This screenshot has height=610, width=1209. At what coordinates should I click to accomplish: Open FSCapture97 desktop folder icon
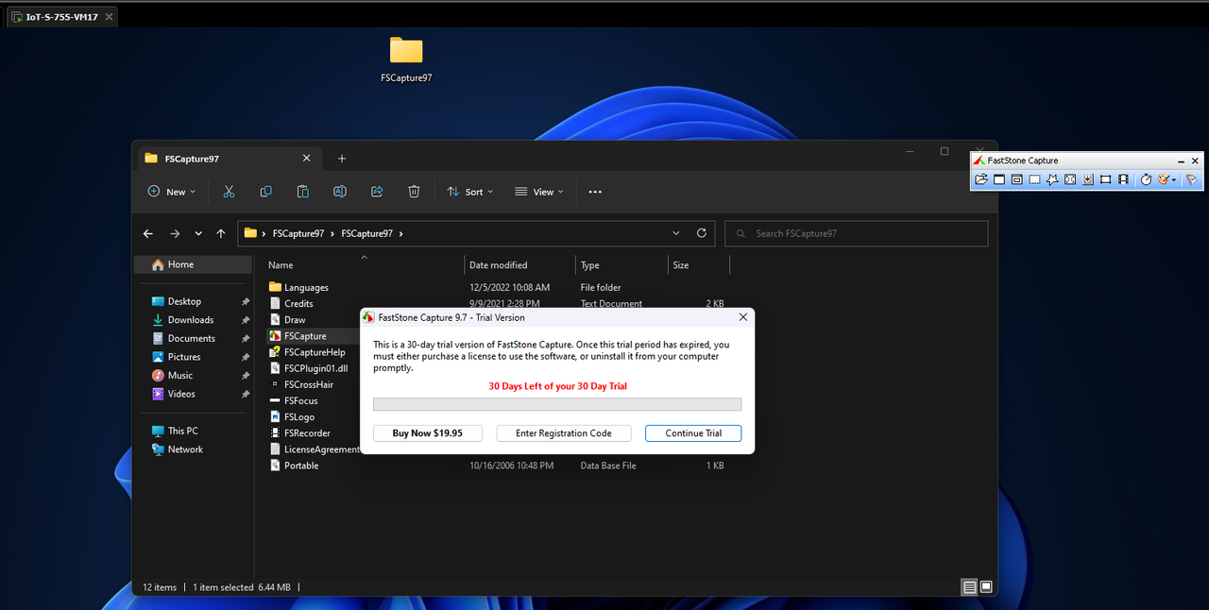tap(406, 59)
